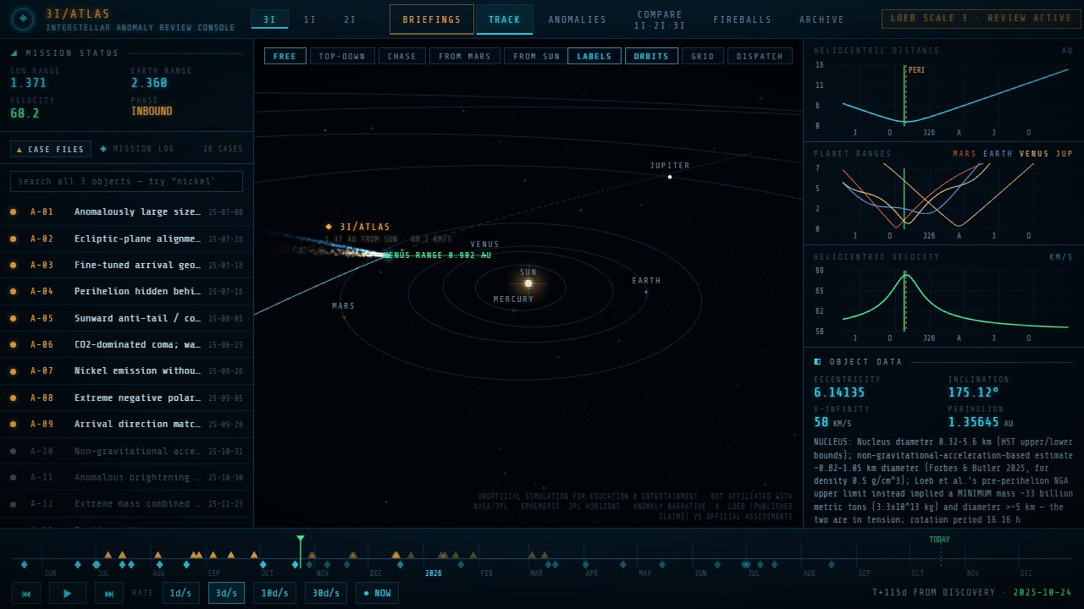Skip back to timeline start

coord(25,593)
